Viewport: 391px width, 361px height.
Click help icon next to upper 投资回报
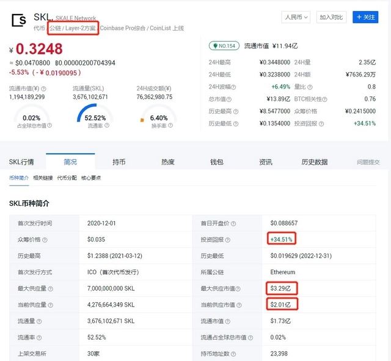(321, 124)
